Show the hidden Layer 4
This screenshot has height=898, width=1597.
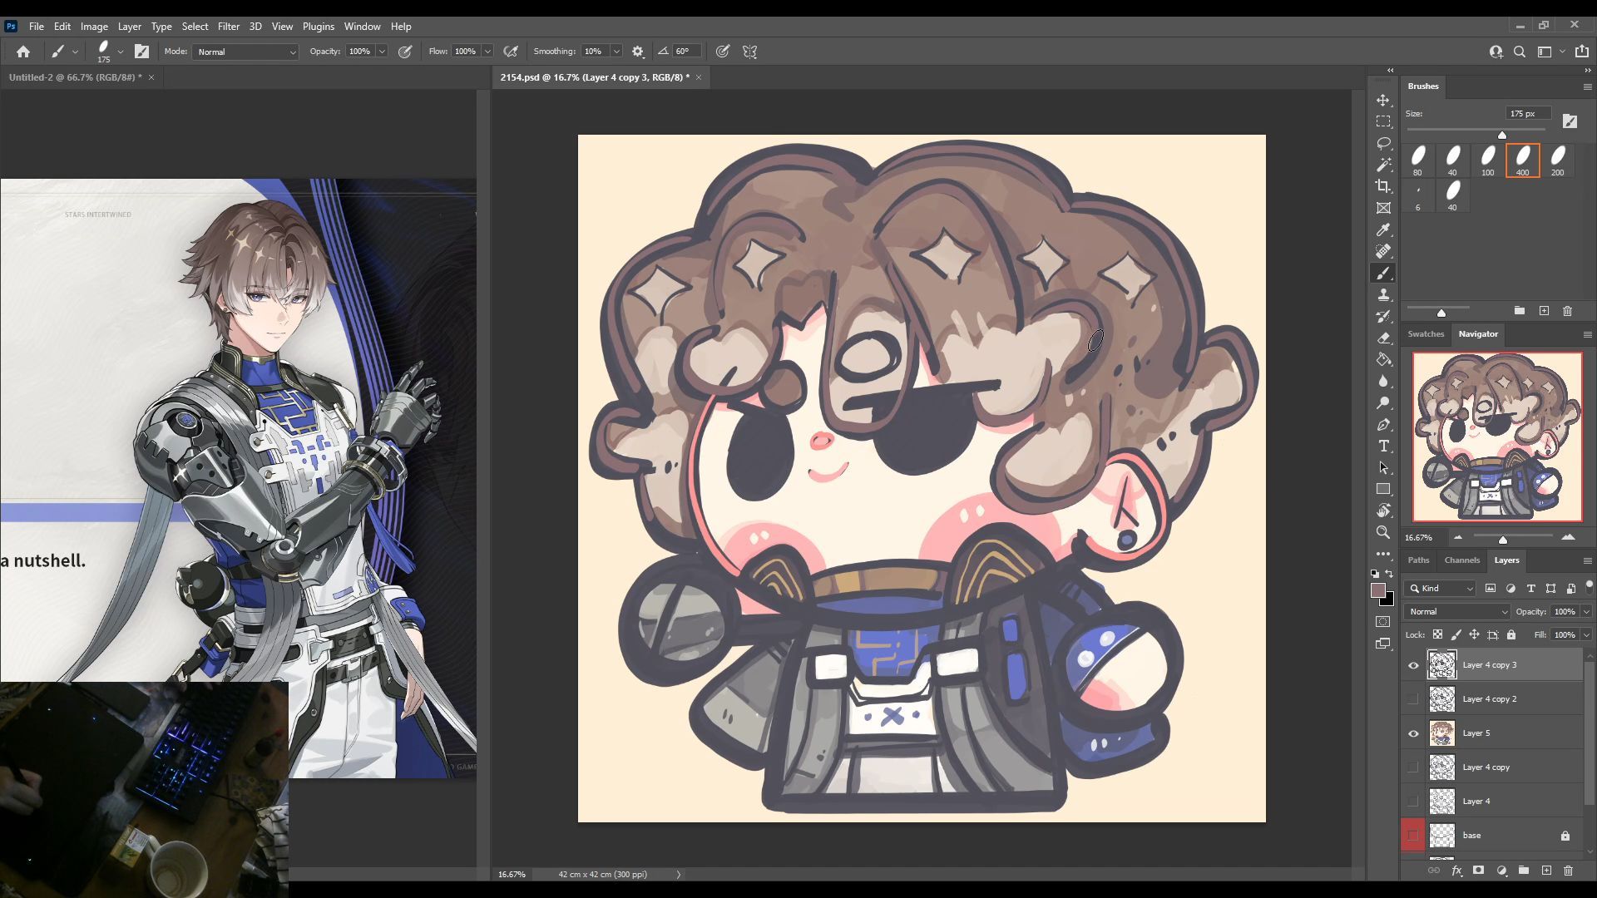[1413, 802]
